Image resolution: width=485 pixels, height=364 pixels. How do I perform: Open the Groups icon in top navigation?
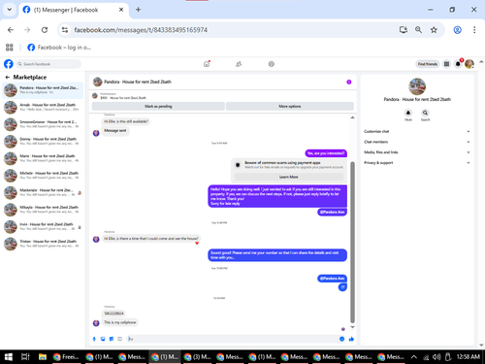(272, 64)
